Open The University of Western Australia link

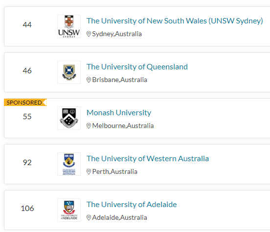coord(148,159)
